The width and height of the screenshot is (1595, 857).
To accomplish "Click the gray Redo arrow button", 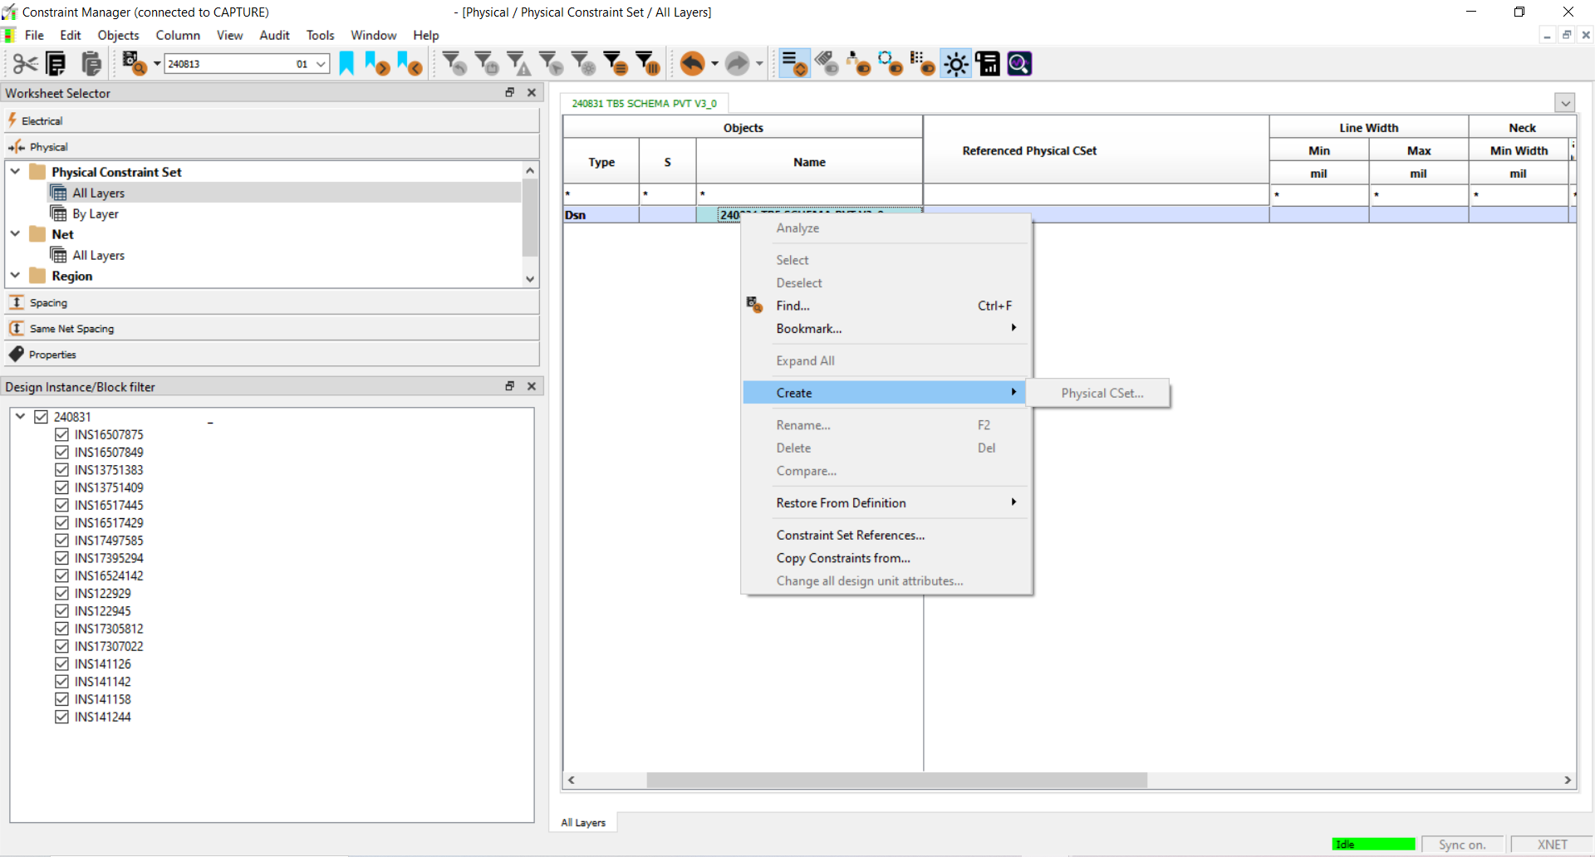I will 737,64.
